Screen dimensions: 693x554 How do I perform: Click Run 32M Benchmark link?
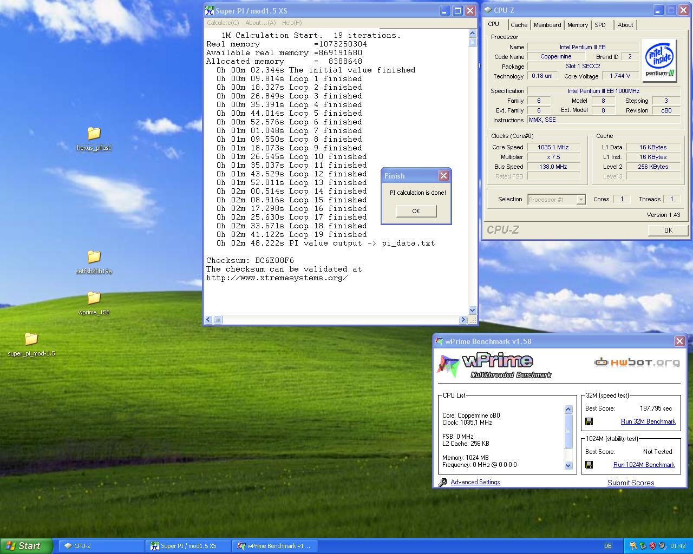click(x=648, y=421)
